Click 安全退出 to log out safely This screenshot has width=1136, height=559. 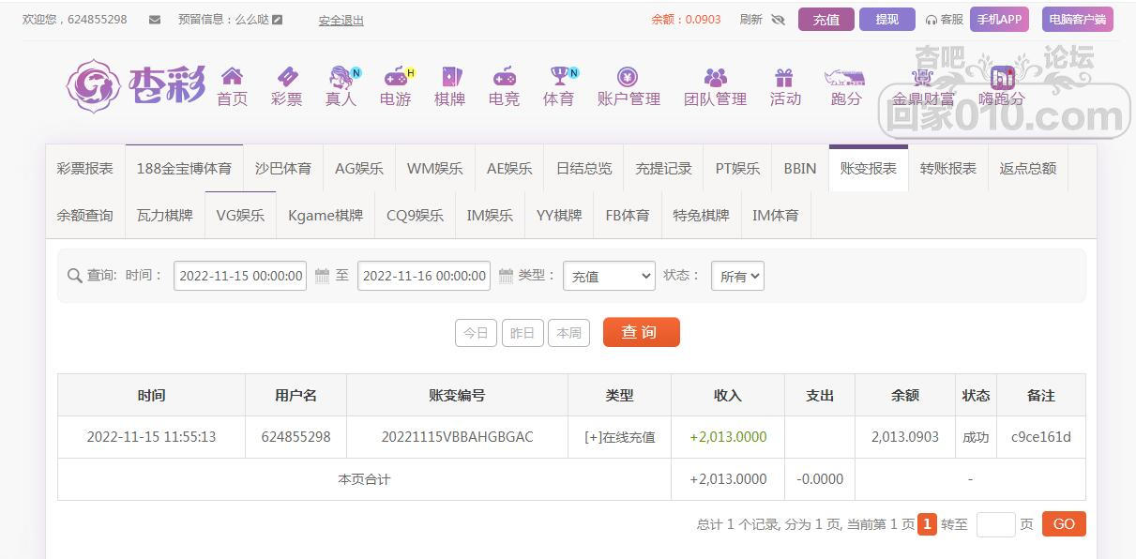(x=340, y=20)
